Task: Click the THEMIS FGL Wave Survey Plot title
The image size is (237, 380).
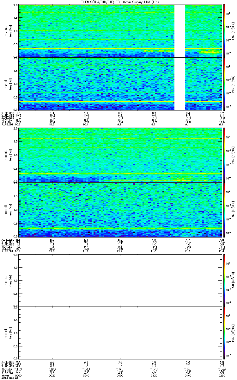Action: coord(120,2)
